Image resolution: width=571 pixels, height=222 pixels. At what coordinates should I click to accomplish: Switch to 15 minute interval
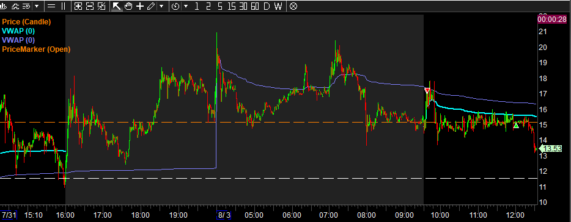231,6
